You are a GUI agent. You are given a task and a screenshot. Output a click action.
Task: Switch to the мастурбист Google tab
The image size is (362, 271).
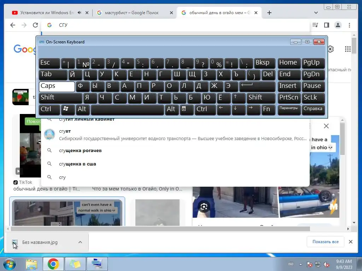(x=135, y=13)
